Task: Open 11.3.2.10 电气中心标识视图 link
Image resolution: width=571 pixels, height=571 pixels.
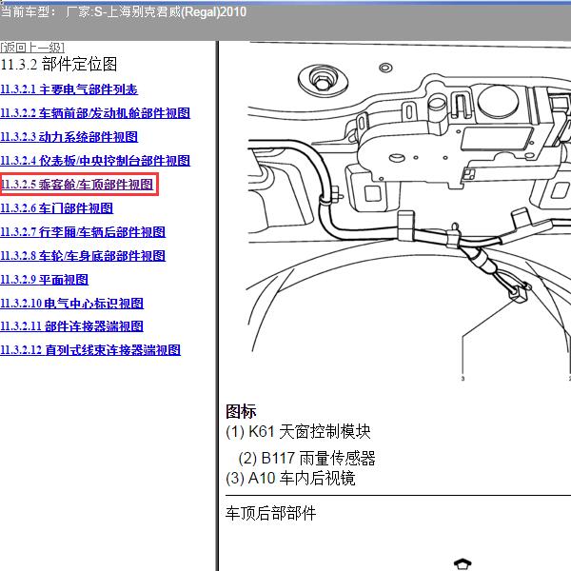Action: [71, 304]
